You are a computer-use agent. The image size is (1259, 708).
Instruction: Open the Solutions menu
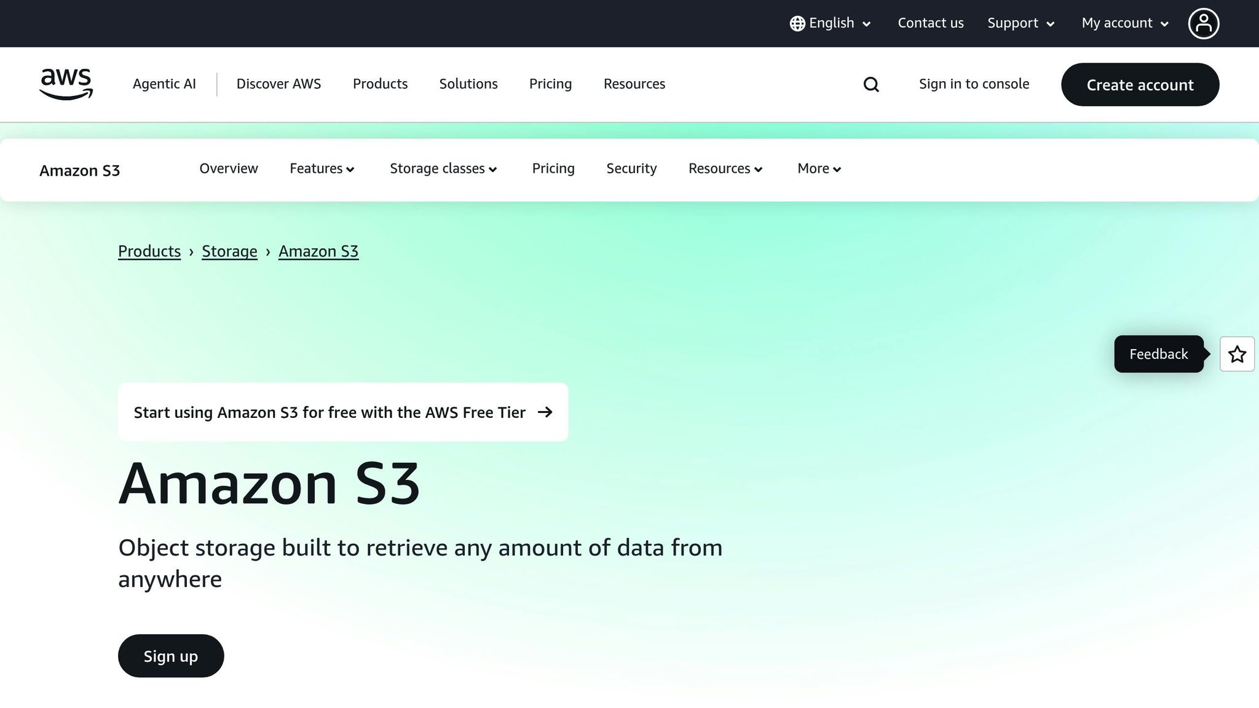468,84
